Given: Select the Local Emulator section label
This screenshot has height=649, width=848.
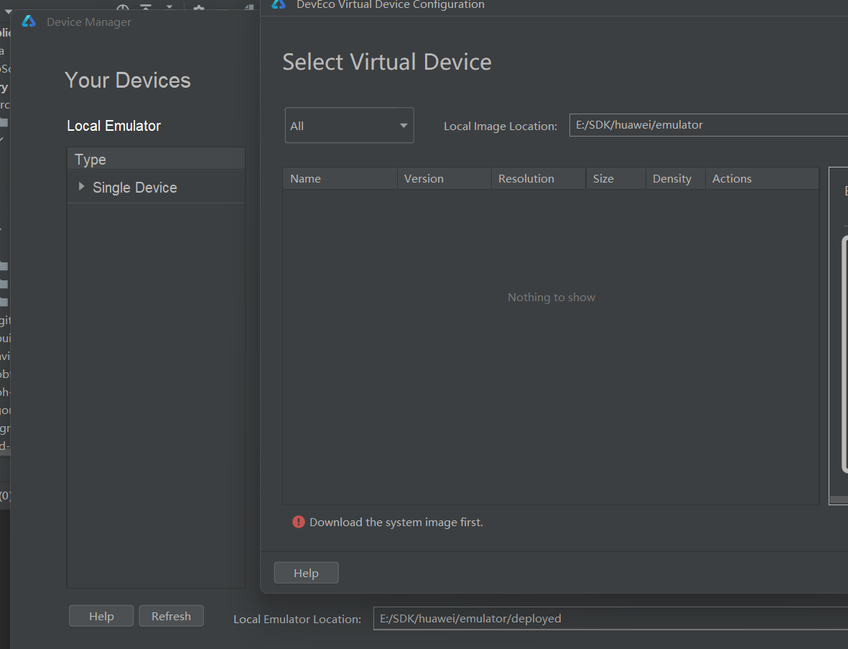Looking at the screenshot, I should pyautogui.click(x=113, y=126).
